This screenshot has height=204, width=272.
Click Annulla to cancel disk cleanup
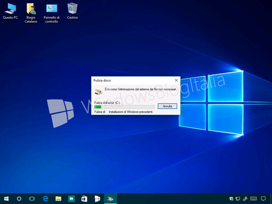167,106
